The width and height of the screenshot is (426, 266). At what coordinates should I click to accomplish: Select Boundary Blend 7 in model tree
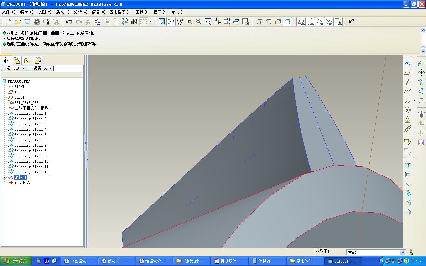coord(30,145)
